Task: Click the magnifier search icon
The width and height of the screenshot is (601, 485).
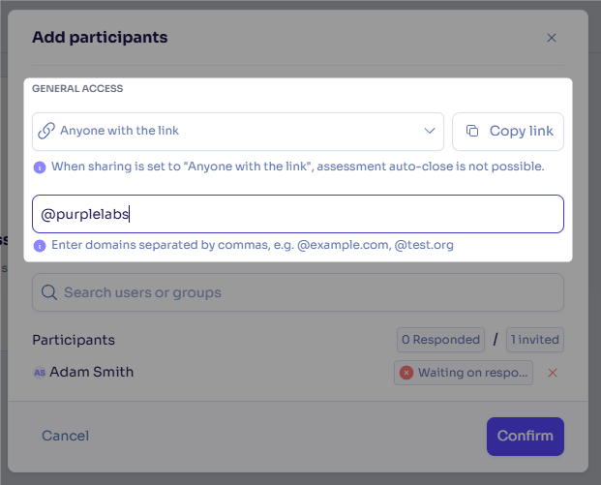Action: [49, 292]
